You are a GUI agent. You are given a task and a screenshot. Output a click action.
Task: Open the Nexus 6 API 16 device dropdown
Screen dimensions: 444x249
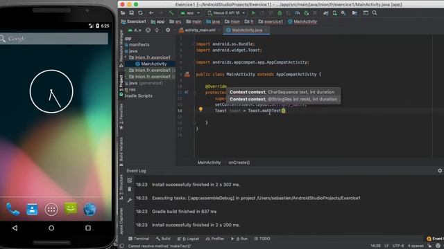coord(226,13)
